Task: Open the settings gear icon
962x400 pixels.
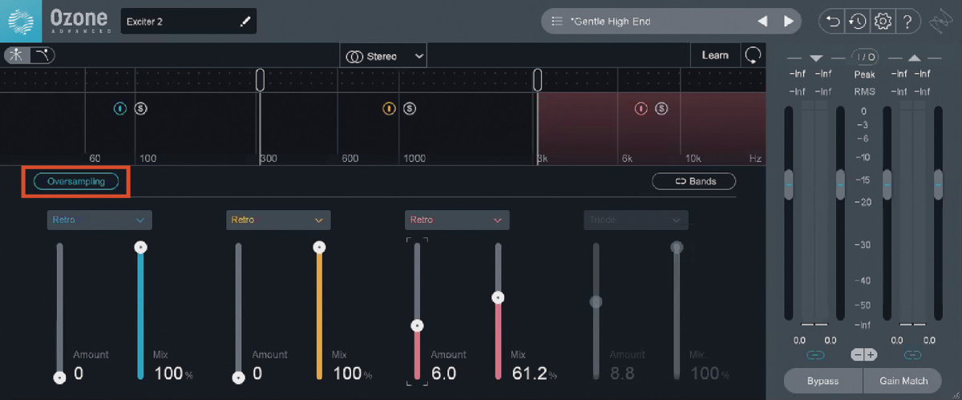Action: (x=883, y=22)
